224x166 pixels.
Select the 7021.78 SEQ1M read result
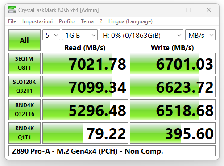[x=85, y=63]
